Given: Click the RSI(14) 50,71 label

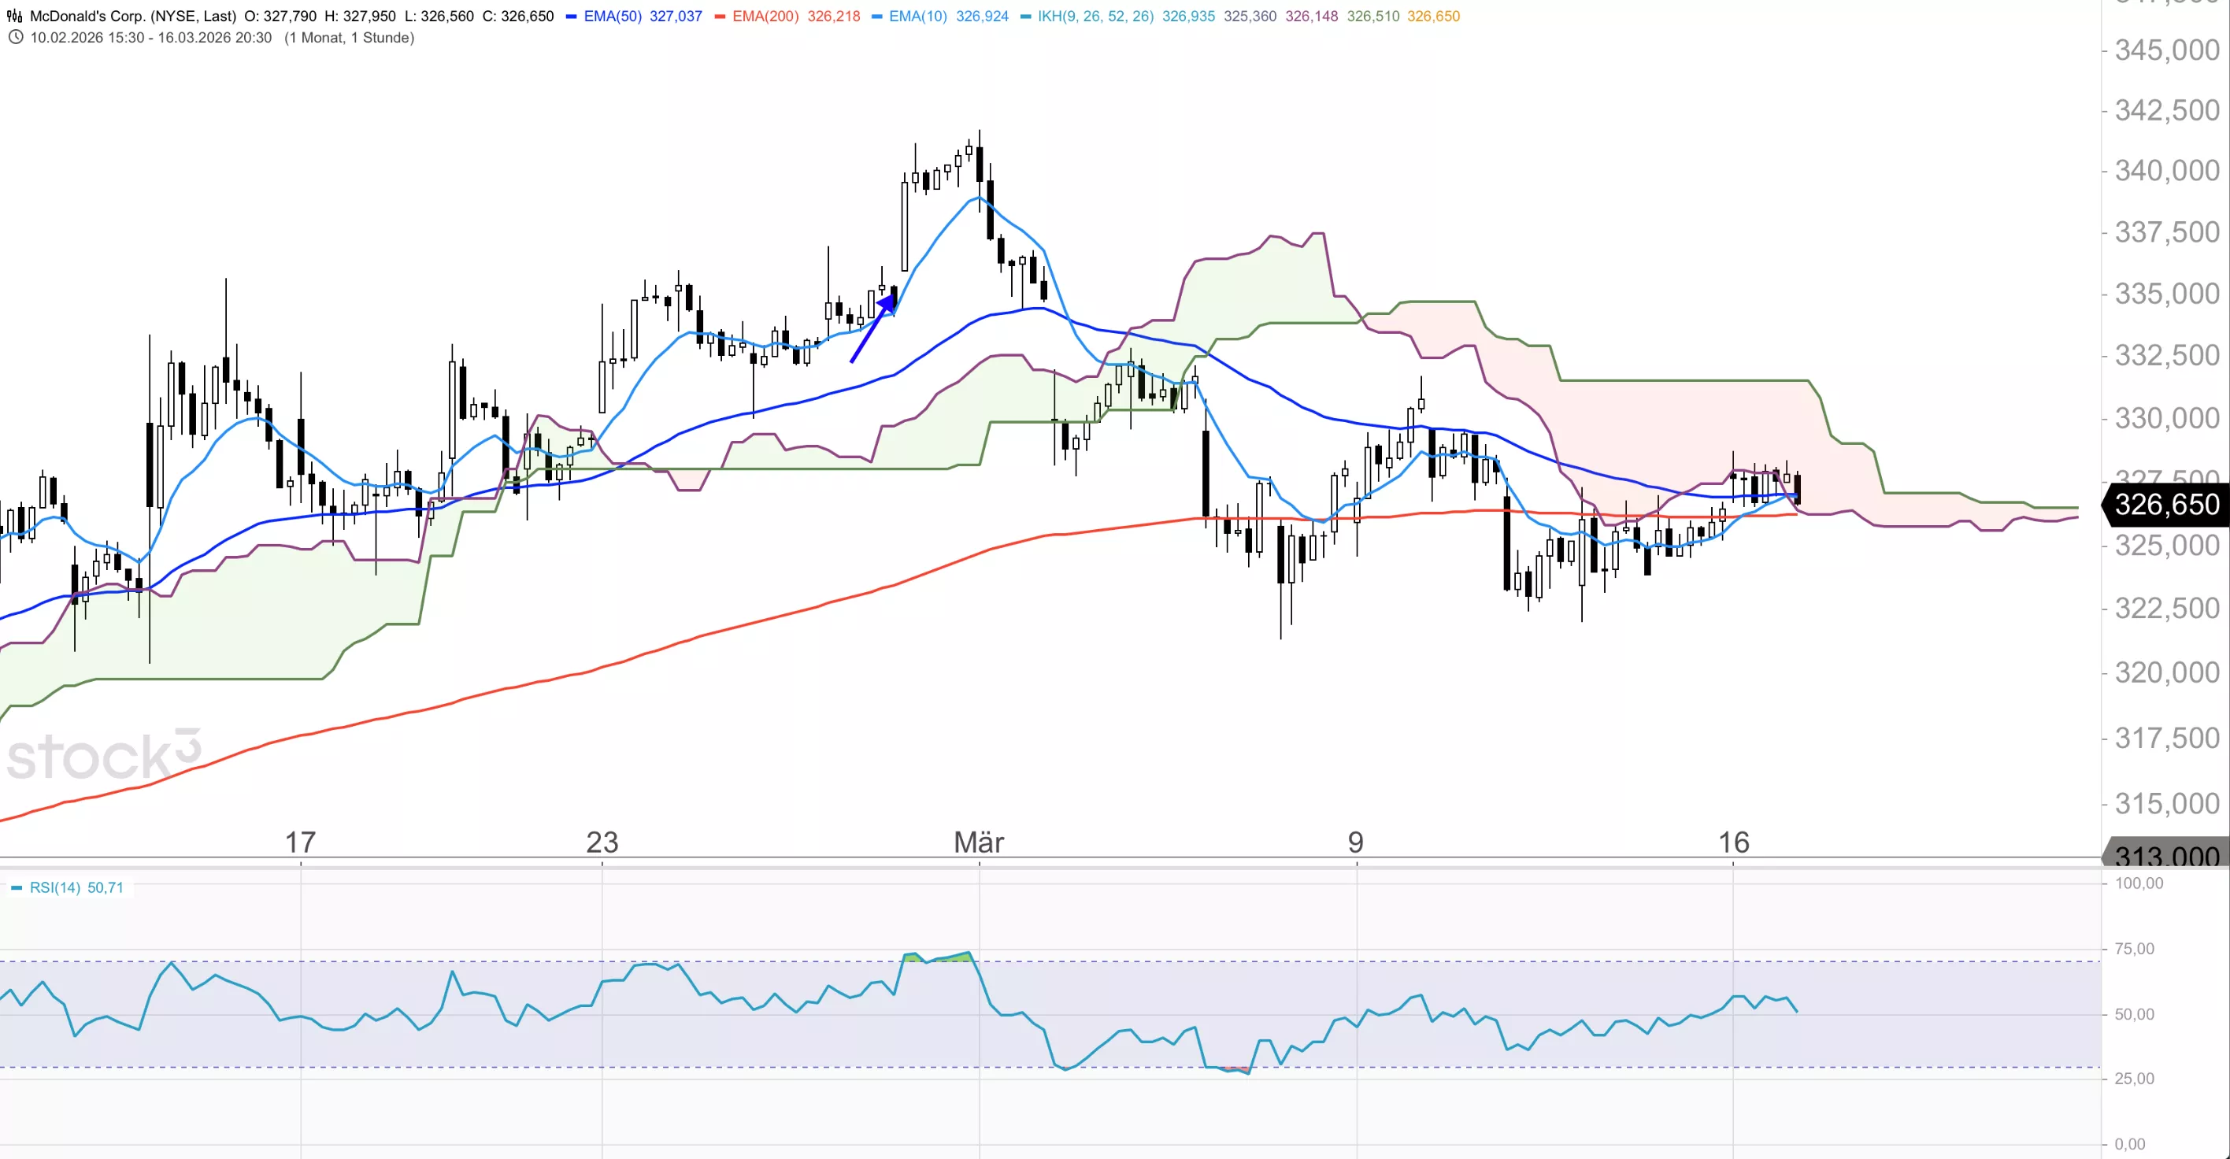Looking at the screenshot, I should click(76, 888).
